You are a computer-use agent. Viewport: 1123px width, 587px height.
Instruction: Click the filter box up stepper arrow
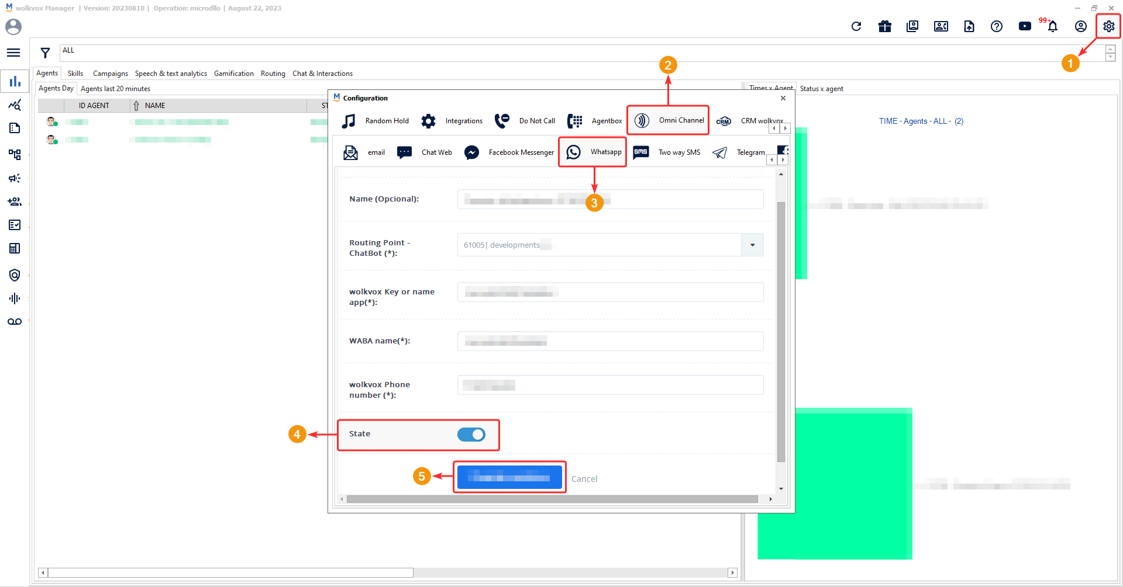[x=1111, y=49]
